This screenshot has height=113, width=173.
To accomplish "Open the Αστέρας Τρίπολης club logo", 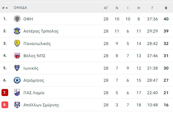I will tap(17, 31).
